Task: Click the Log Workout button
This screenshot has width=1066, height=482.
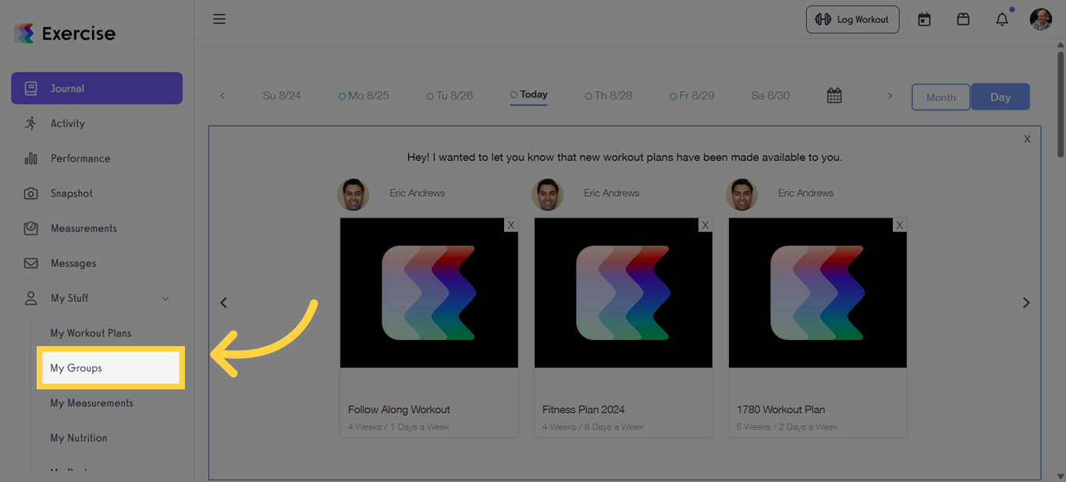Action: pos(852,19)
